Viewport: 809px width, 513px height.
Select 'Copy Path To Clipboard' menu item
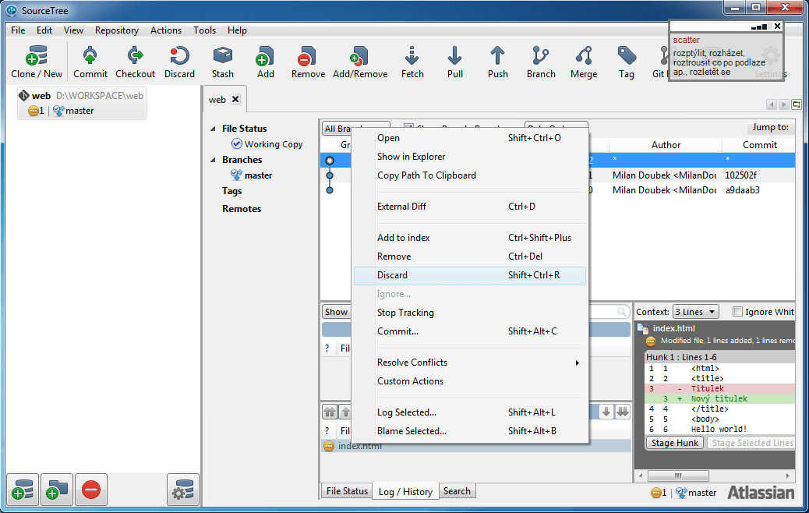pyautogui.click(x=470, y=175)
